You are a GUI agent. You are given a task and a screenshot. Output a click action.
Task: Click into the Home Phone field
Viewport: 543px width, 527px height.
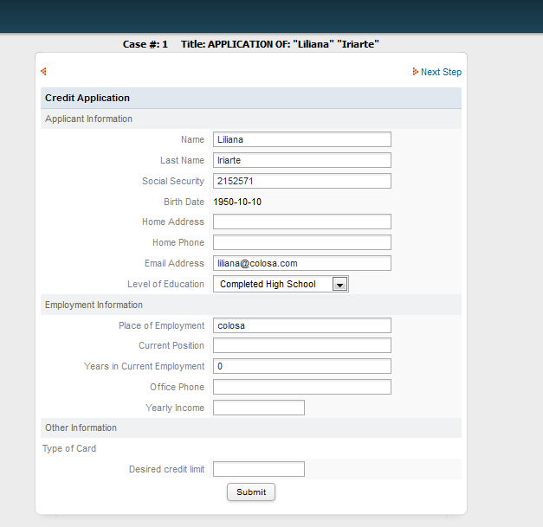(x=301, y=242)
